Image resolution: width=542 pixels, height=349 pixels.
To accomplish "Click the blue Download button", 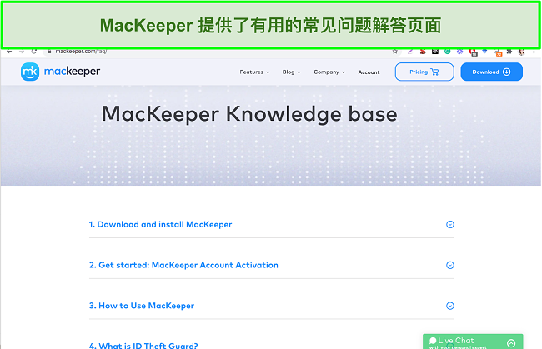I will pyautogui.click(x=491, y=72).
